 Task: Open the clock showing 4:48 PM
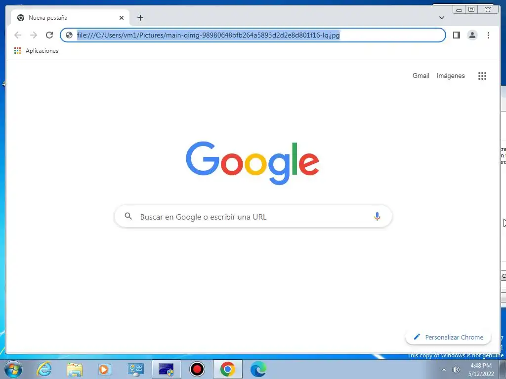[x=481, y=370]
